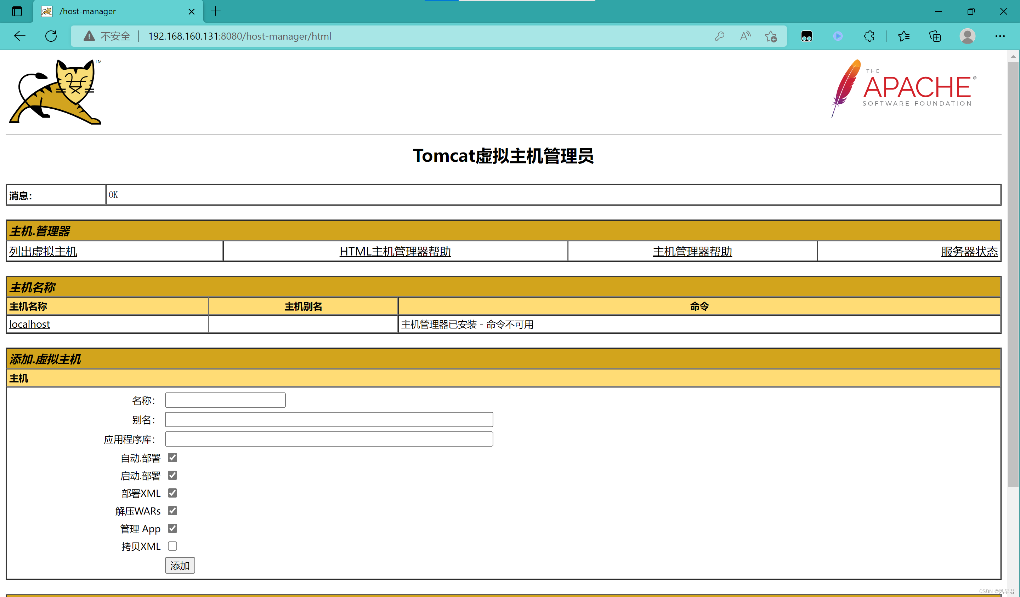The image size is (1020, 597).
Task: Click the 添加 button
Action: 180,566
